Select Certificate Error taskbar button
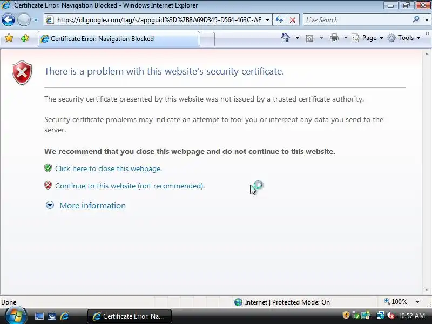This screenshot has height=324, width=432. click(x=130, y=316)
